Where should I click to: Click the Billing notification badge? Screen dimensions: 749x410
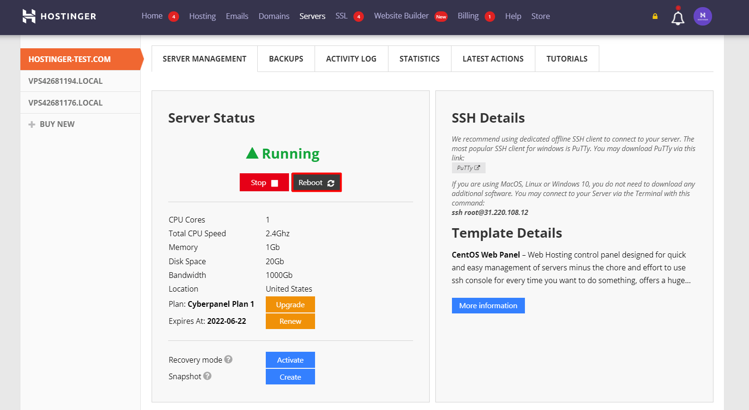tap(490, 17)
